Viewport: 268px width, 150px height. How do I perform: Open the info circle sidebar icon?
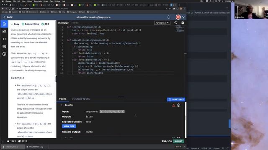coord(4,54)
